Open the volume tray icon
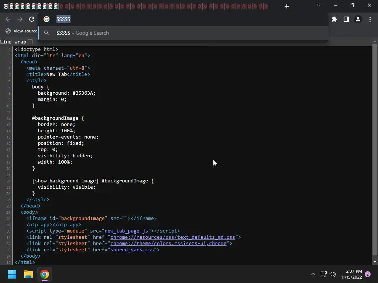 [x=333, y=274]
